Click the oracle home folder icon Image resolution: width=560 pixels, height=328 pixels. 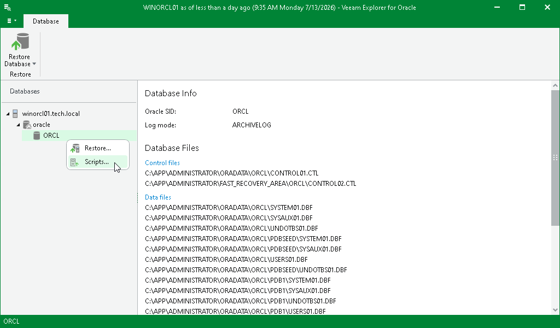tap(27, 125)
